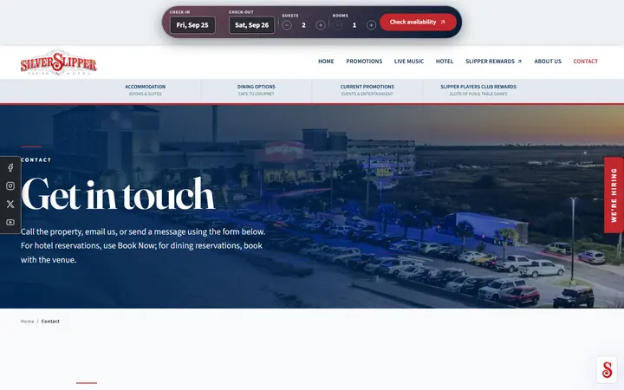Open the YouTube social icon
624x390 pixels.
[x=10, y=223]
